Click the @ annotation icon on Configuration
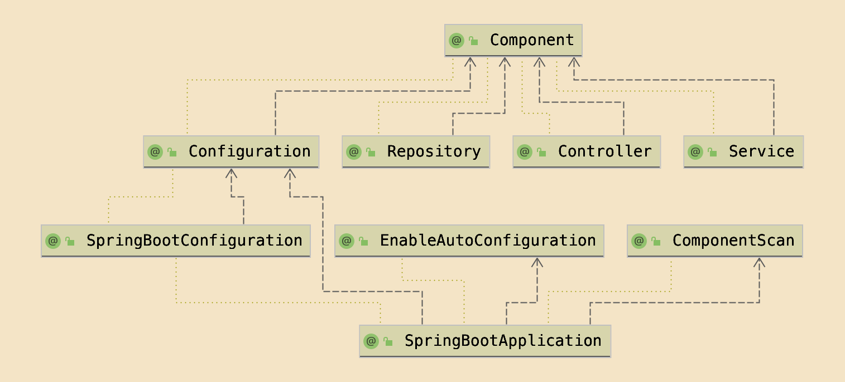Image resolution: width=845 pixels, height=382 pixels. click(155, 152)
